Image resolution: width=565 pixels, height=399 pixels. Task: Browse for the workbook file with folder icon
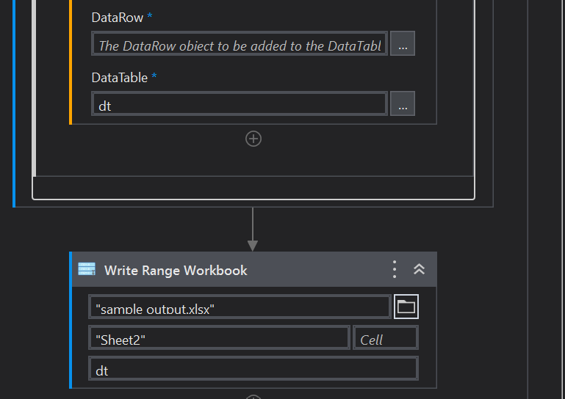406,307
